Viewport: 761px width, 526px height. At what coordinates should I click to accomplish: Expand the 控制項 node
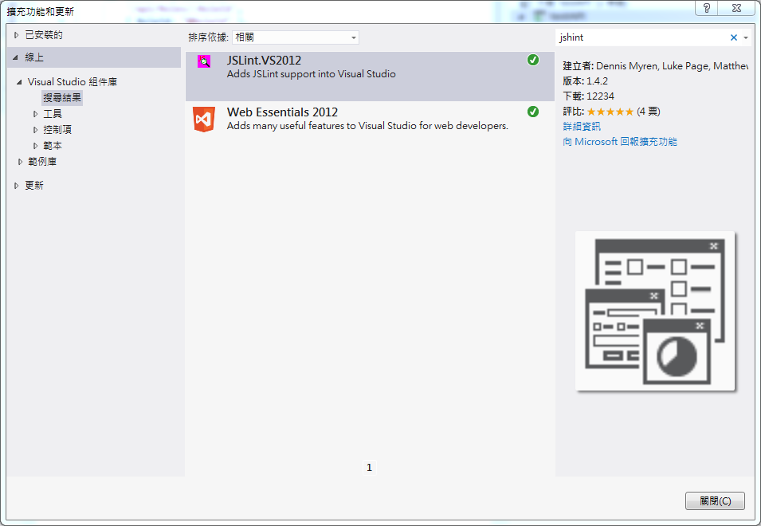click(x=35, y=130)
